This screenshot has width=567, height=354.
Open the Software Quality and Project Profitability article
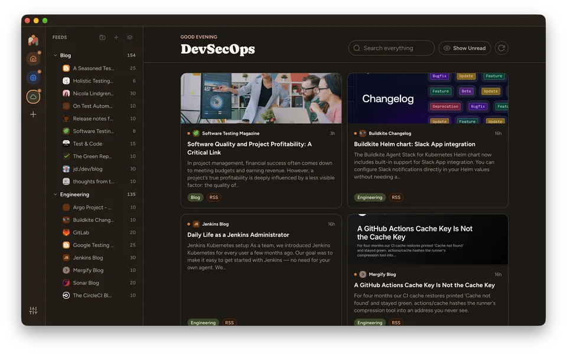[249, 148]
